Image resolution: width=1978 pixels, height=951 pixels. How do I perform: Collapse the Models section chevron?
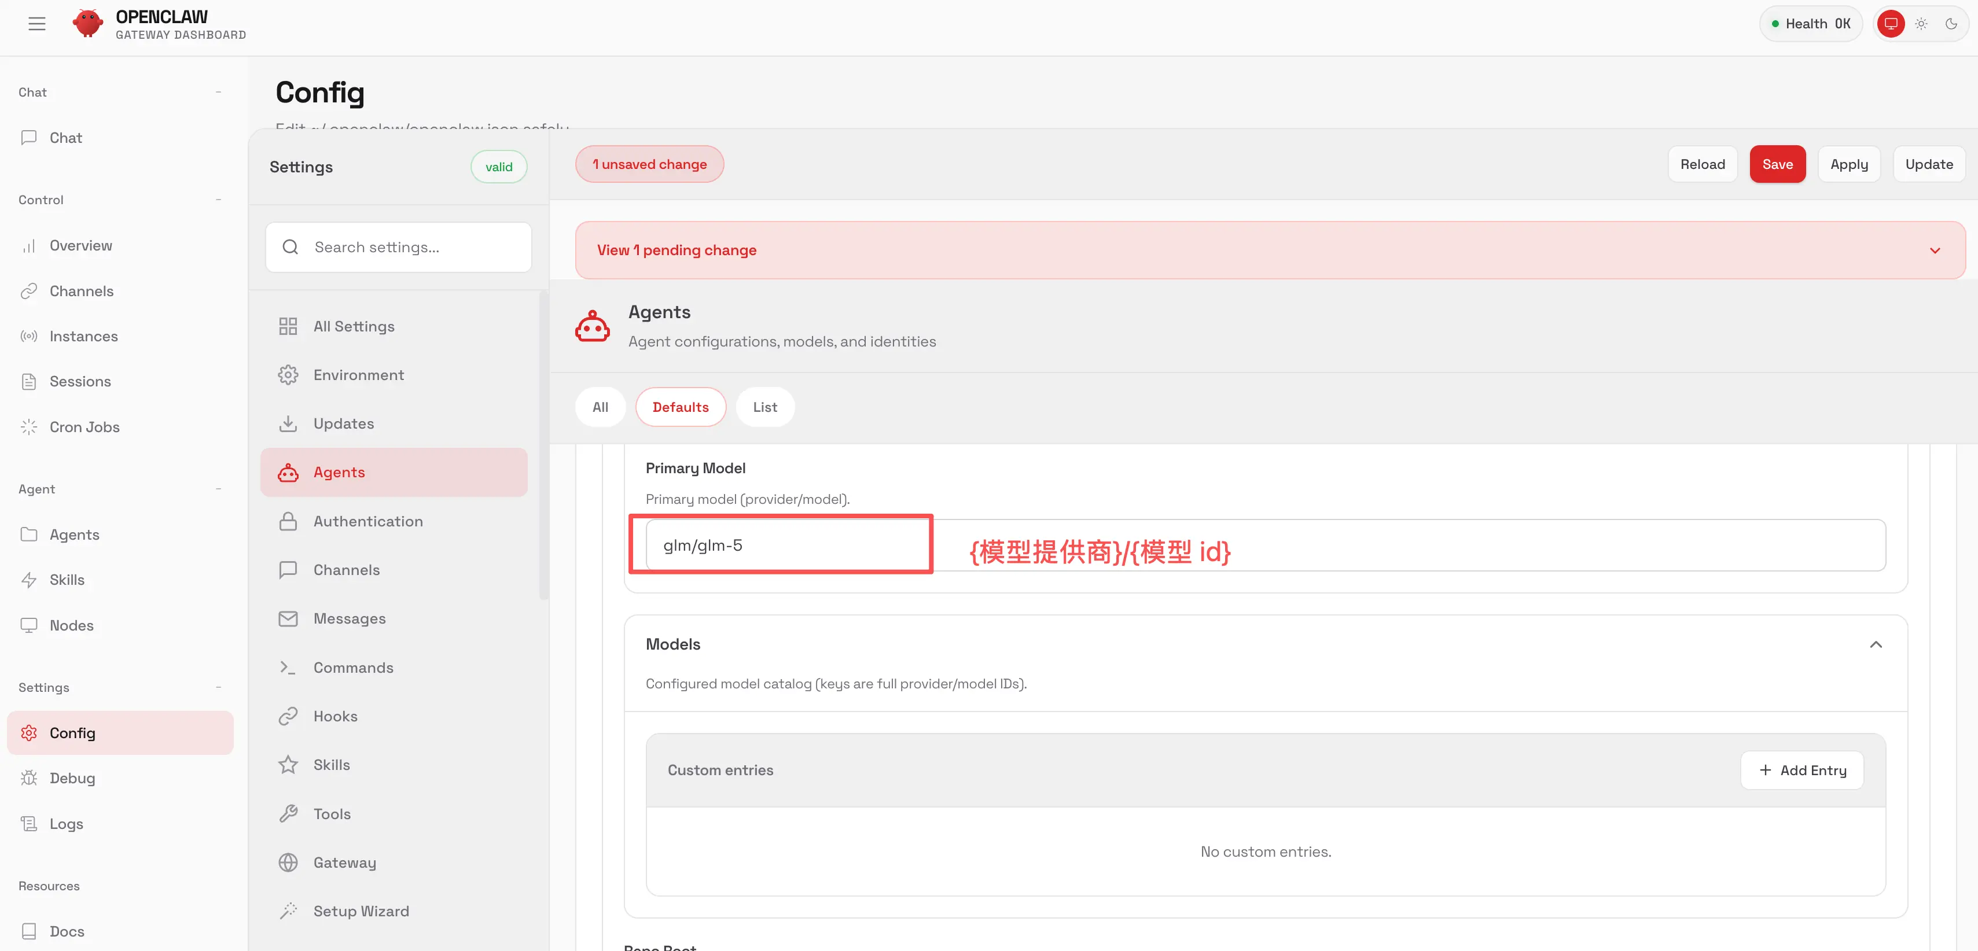1875,644
